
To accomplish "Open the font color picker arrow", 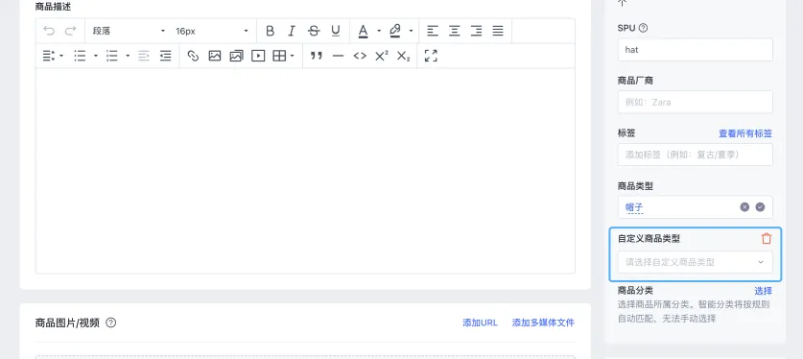I will pos(379,31).
